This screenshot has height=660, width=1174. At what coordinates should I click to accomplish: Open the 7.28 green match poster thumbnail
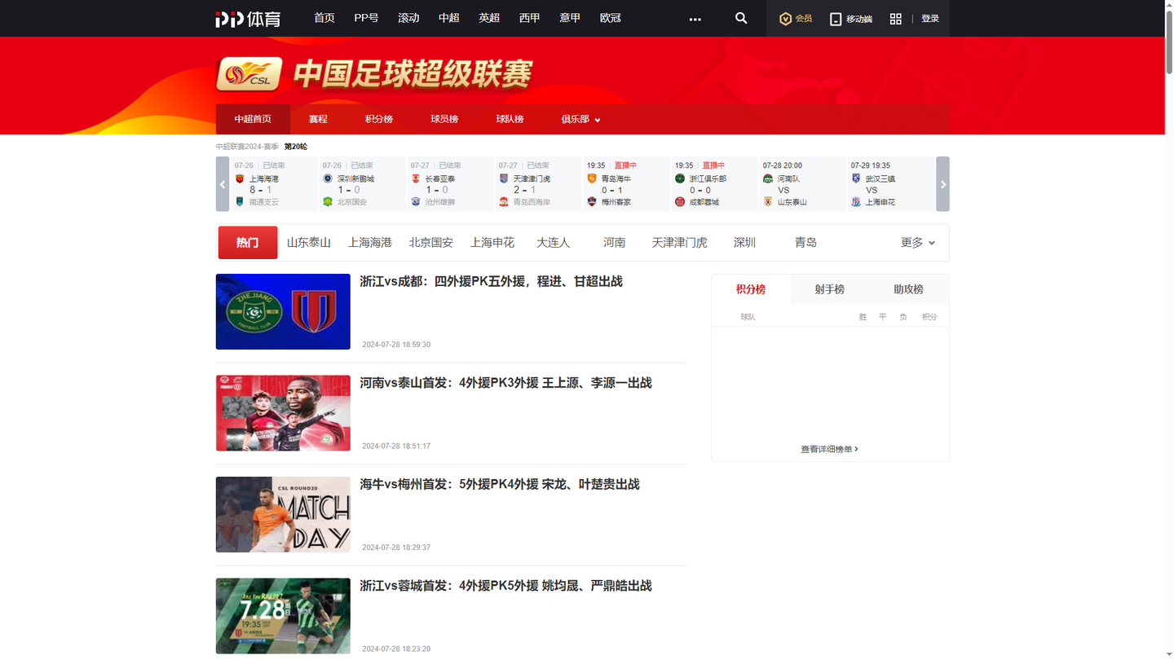(x=283, y=616)
